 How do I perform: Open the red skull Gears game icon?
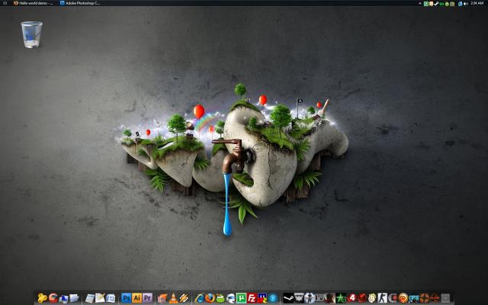click(362, 298)
